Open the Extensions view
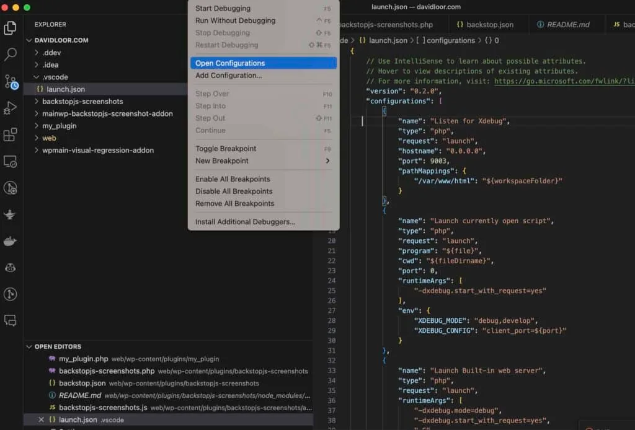Screen dimensions: 635x430 coord(10,134)
